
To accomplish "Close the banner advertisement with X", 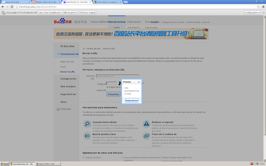I will click(x=207, y=30).
